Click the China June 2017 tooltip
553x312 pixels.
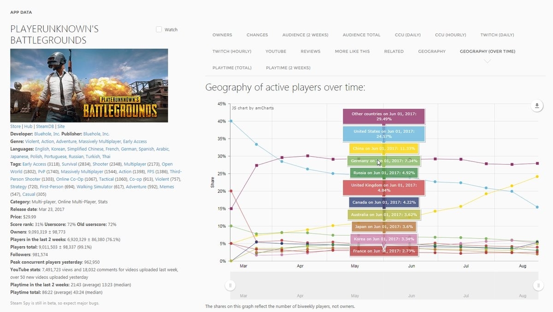coord(384,148)
